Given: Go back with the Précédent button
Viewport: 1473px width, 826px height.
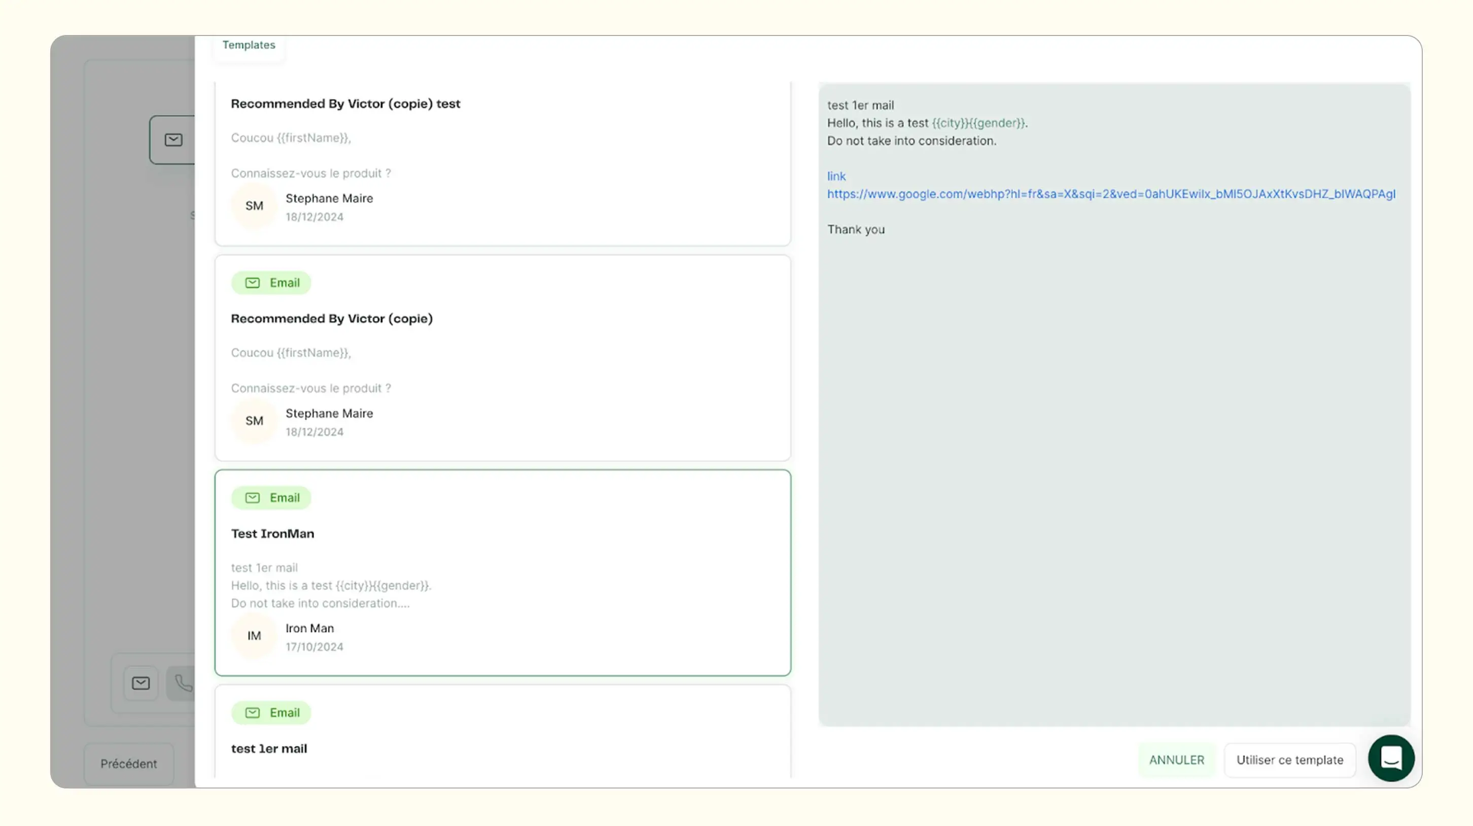Looking at the screenshot, I should point(129,764).
